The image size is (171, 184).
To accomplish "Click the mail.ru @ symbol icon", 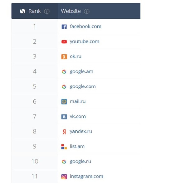I will [x=64, y=102].
